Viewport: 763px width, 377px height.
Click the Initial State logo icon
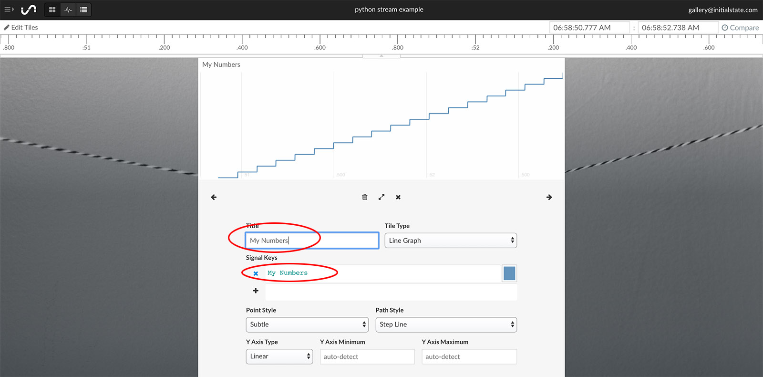29,10
